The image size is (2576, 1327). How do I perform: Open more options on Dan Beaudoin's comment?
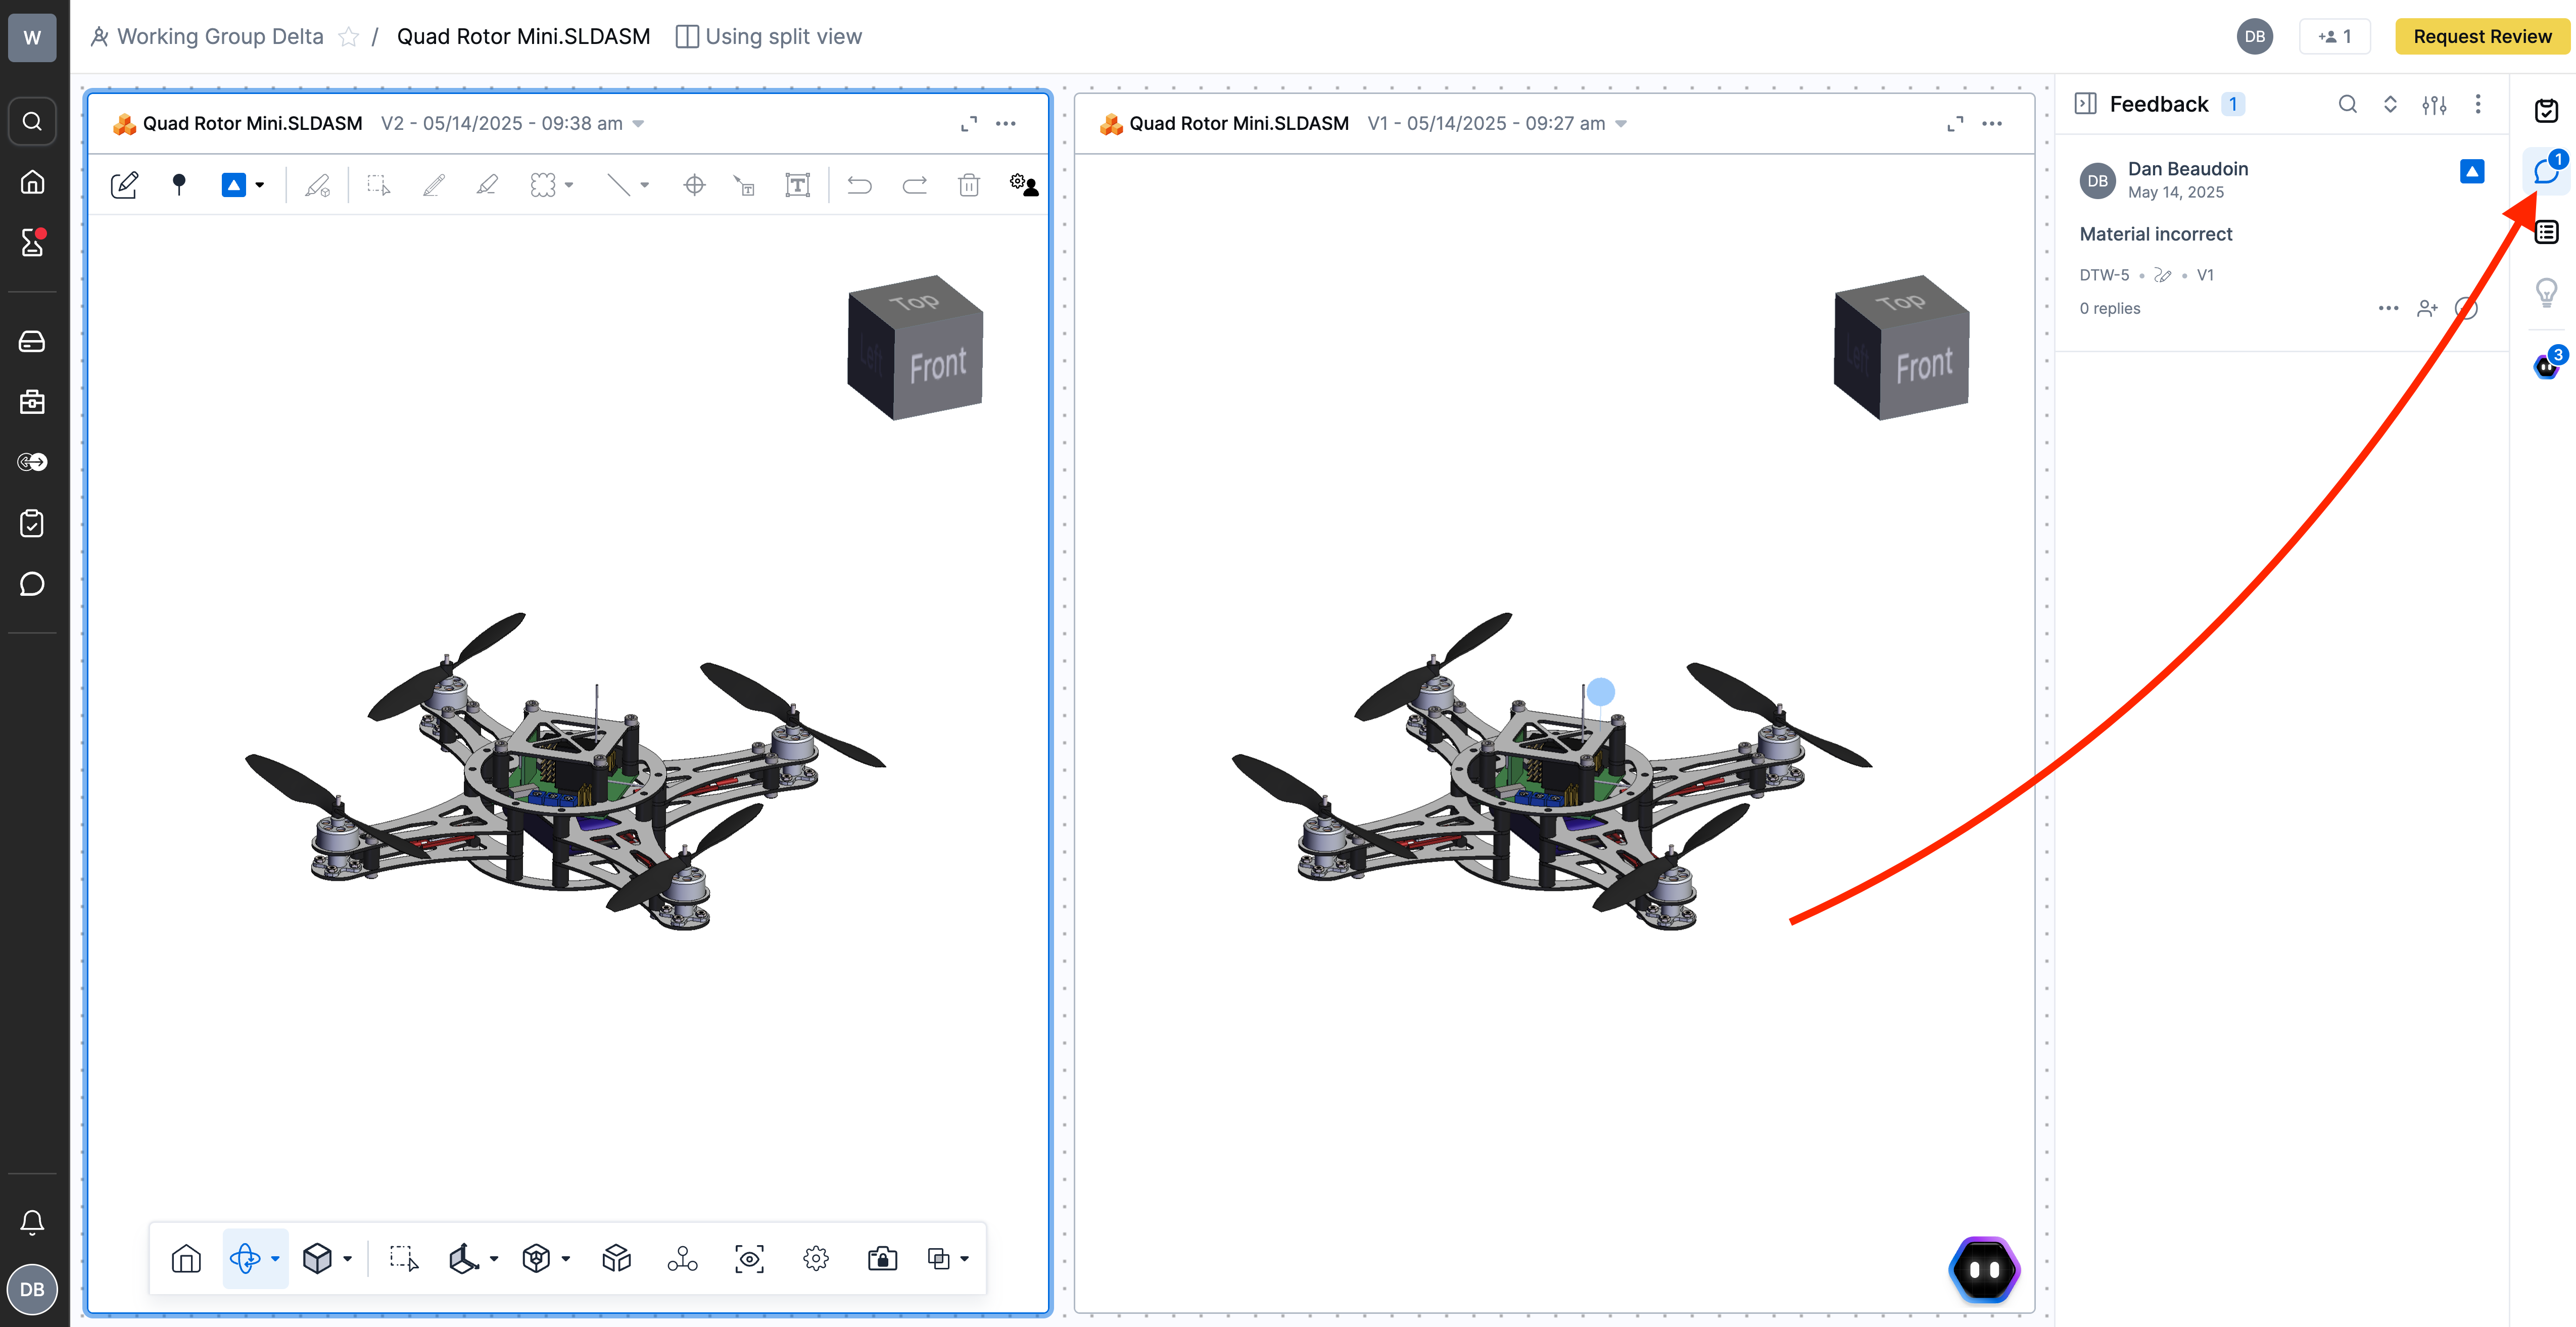click(2388, 308)
